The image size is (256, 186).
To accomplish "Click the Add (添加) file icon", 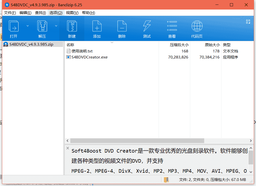I will 97,26.
